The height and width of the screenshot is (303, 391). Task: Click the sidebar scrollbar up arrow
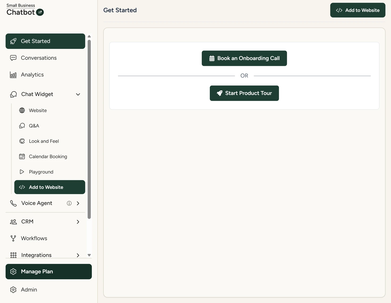click(x=89, y=36)
